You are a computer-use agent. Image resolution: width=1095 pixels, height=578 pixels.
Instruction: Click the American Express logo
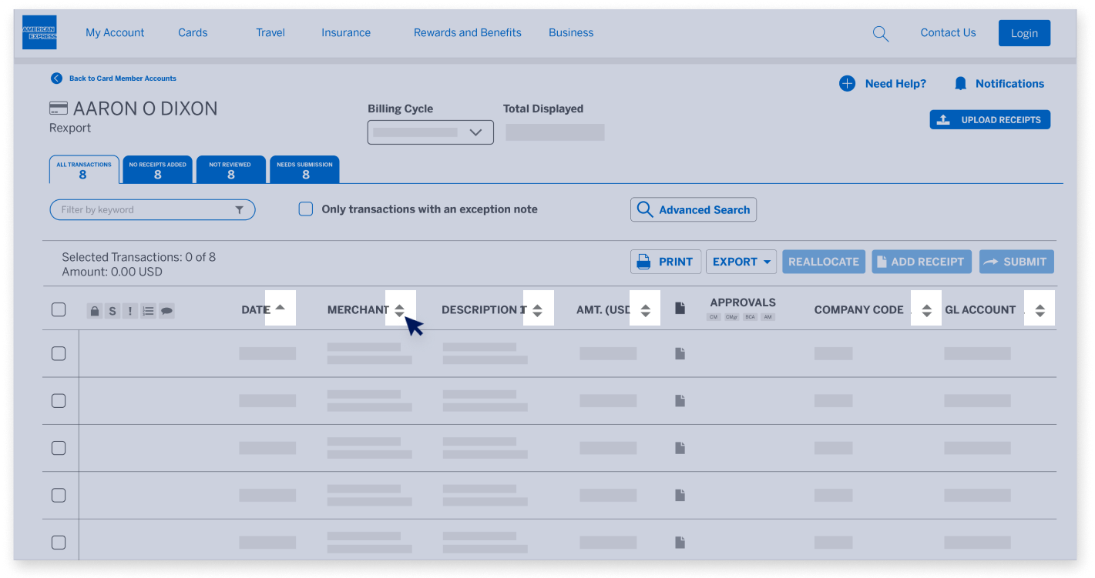click(x=39, y=32)
